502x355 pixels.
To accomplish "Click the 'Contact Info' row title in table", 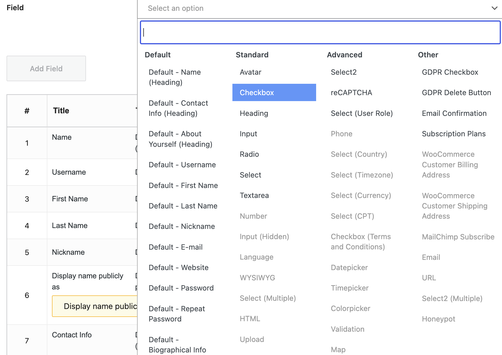I will (x=72, y=335).
